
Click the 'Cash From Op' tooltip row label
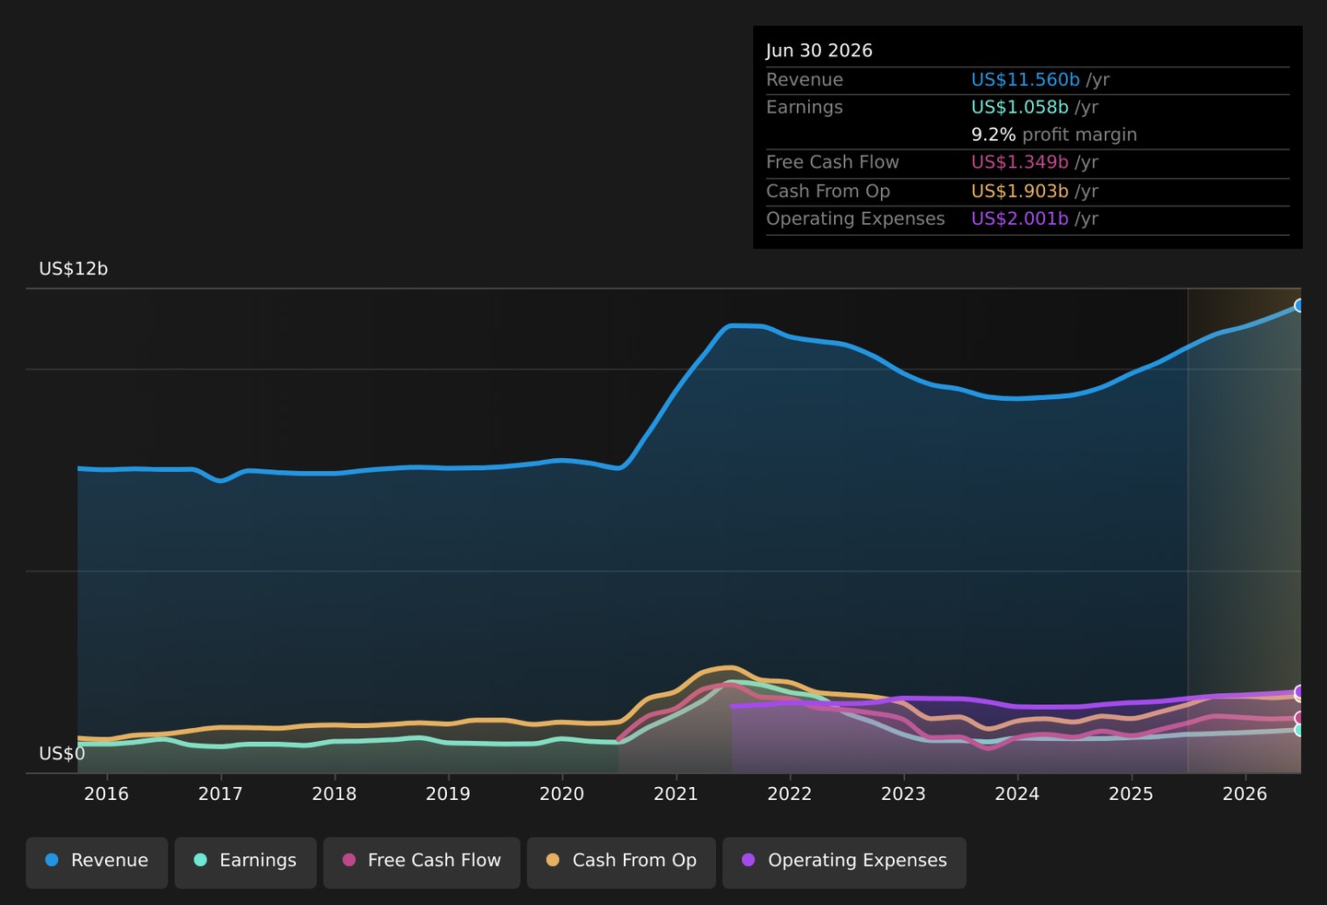tap(828, 191)
